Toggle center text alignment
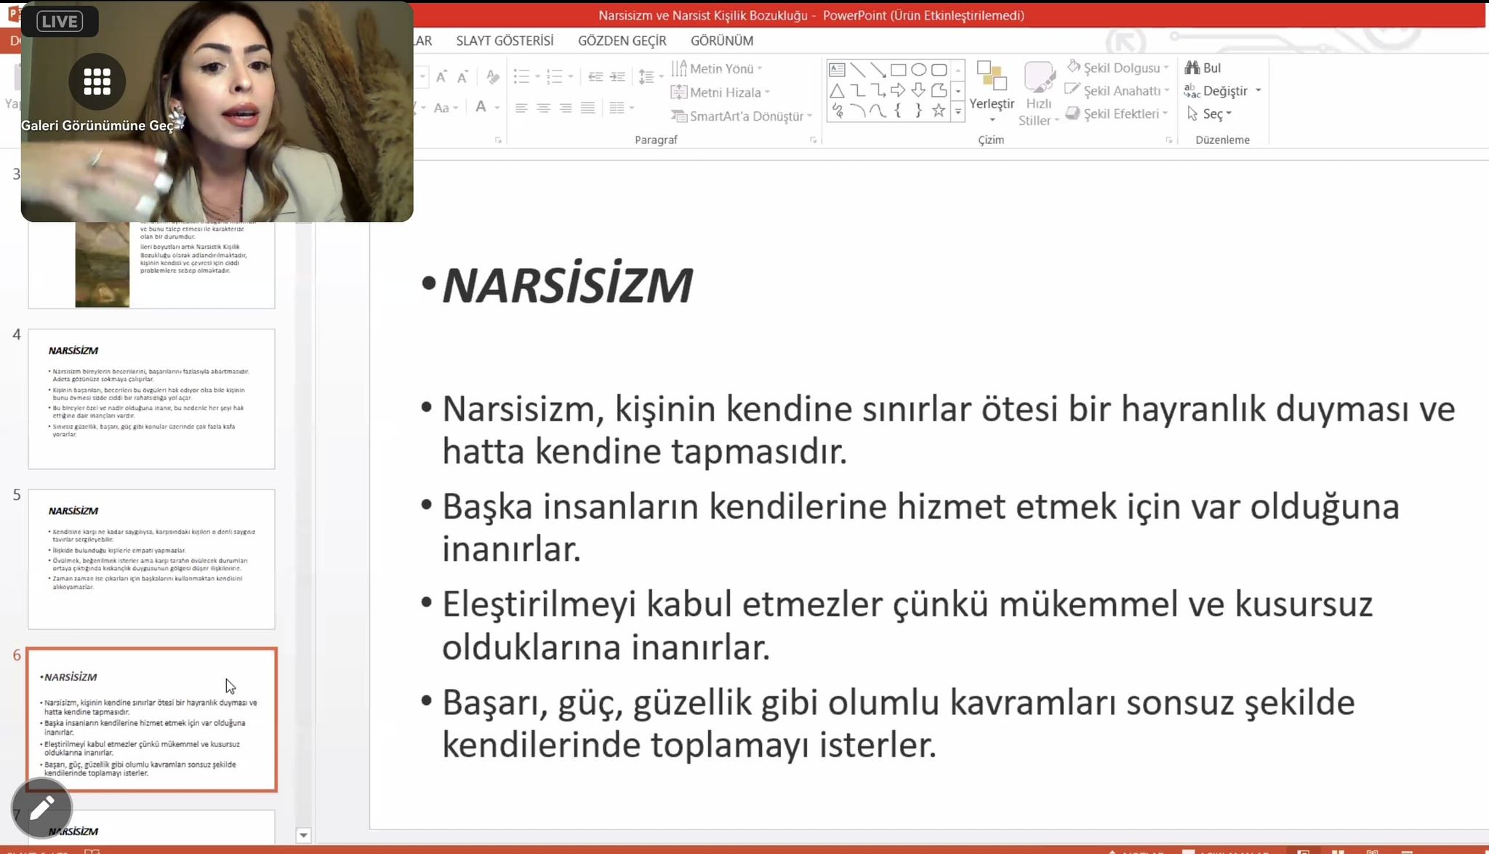Screen dimensions: 1489x854 543,108
